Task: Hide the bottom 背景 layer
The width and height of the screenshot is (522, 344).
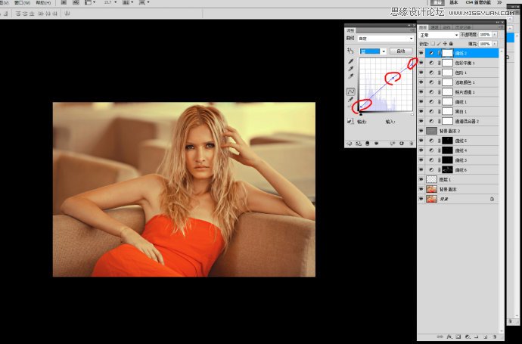Action: tap(421, 199)
